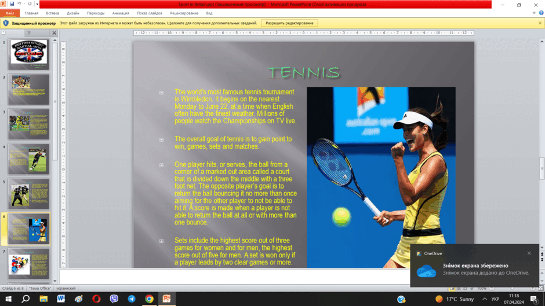Select slide 7 billiard balls thumbnail
Image resolution: width=545 pixels, height=306 pixels.
pyautogui.click(x=29, y=264)
